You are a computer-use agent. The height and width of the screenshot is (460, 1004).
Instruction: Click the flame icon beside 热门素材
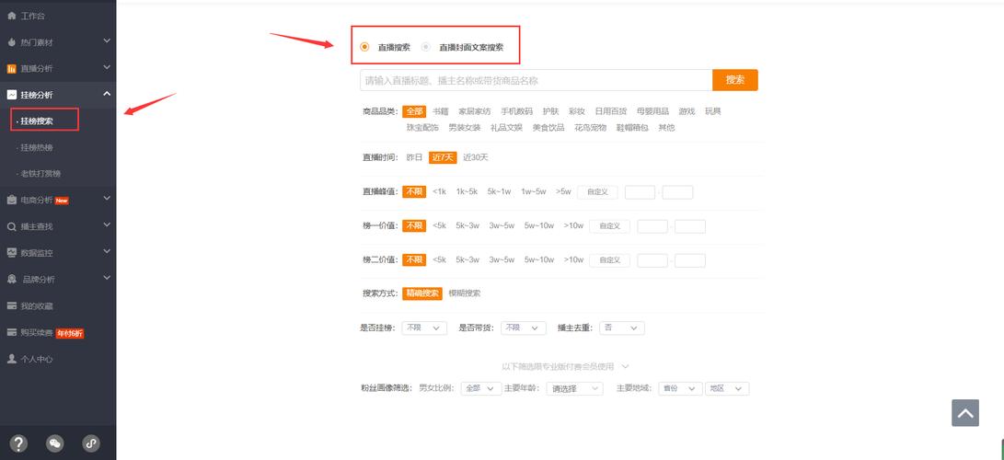coord(12,42)
